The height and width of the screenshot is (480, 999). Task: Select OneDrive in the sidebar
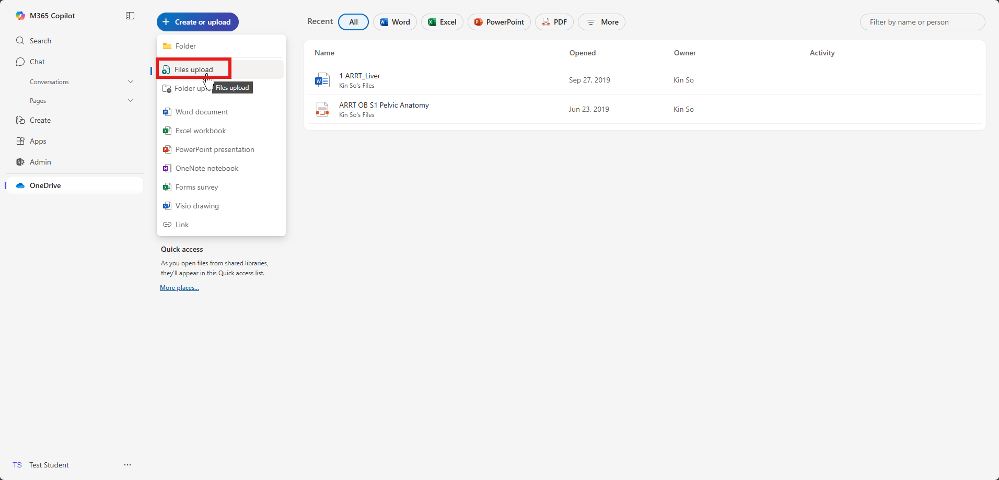(x=75, y=185)
